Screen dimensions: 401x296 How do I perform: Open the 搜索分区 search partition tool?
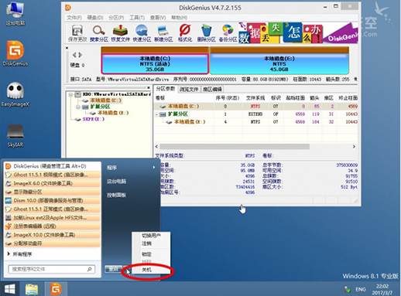point(99,33)
